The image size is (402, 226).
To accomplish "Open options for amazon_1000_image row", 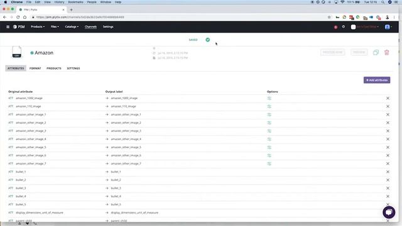I will point(269,98).
